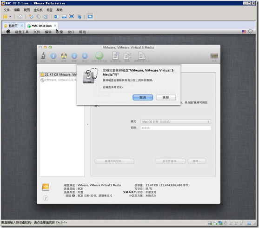Click the orange disk icon at bottom

[46, 187]
